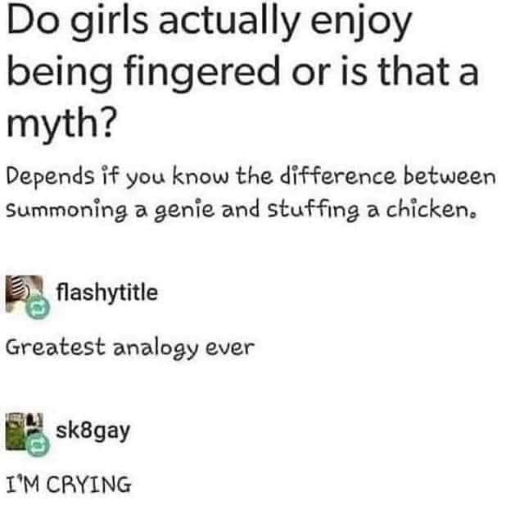Click the word "enjoy" in the headline
The image size is (524, 505).
[x=360, y=24]
